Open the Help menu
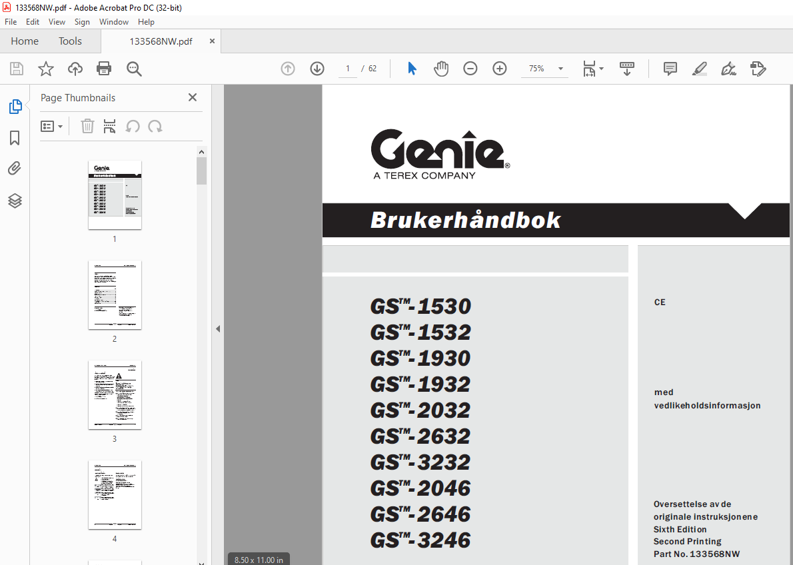 [146, 22]
